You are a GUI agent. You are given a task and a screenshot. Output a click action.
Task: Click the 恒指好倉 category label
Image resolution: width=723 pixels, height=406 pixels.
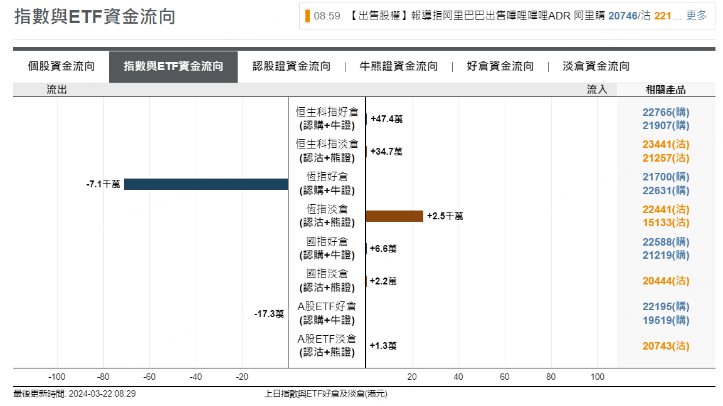(327, 184)
